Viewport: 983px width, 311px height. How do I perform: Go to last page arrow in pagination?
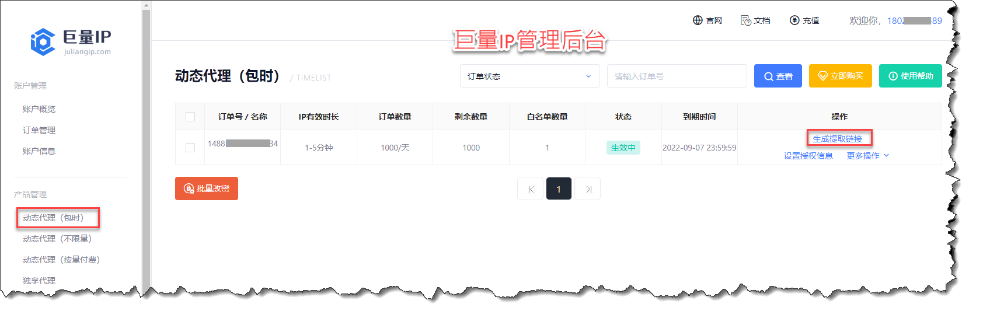(x=588, y=189)
